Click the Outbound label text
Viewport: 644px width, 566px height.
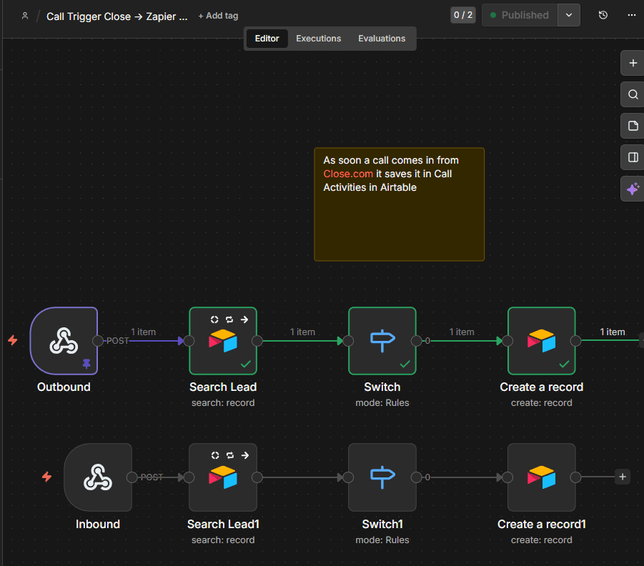click(x=64, y=387)
